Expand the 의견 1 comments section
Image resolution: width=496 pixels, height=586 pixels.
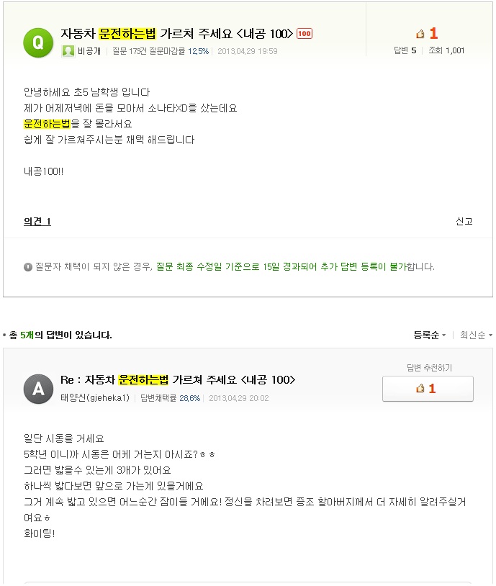(37, 222)
